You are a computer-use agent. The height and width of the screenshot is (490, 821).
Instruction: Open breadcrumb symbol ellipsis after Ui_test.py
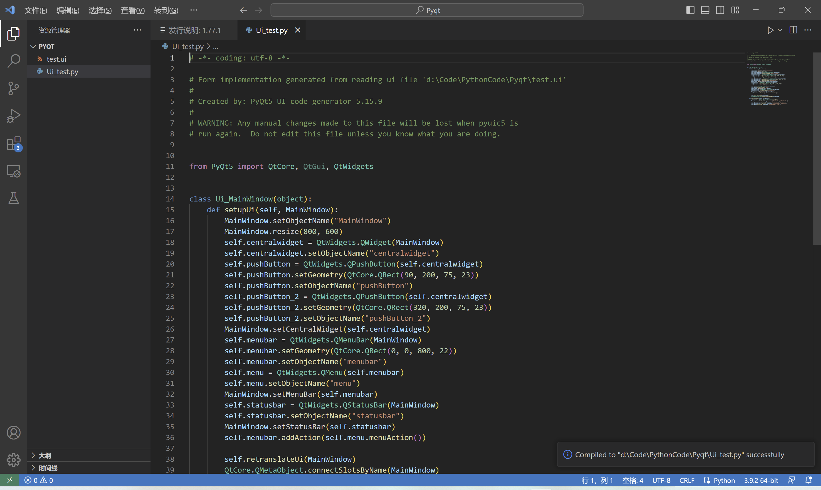pyautogui.click(x=215, y=47)
